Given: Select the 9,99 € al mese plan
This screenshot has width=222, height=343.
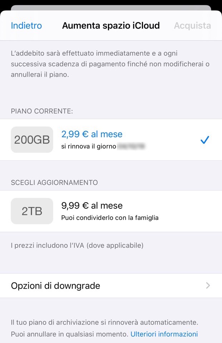Looking at the screenshot, I should [x=92, y=205].
